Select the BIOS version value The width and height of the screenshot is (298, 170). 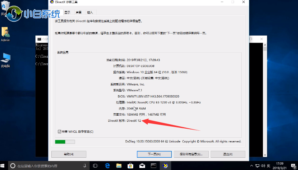pos(153,96)
